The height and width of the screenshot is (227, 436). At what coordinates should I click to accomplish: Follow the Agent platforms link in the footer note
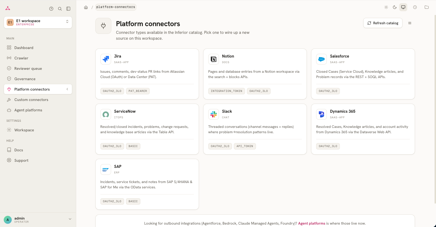pyautogui.click(x=312, y=224)
